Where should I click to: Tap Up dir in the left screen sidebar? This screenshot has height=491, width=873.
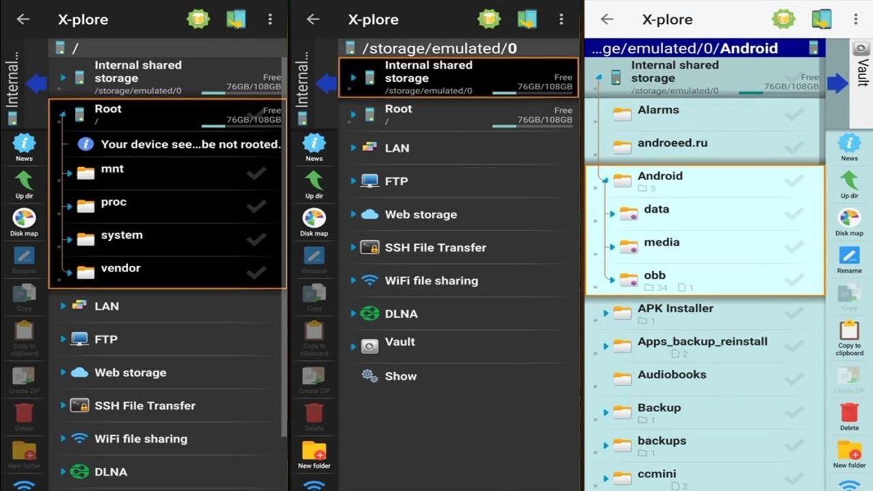click(24, 185)
